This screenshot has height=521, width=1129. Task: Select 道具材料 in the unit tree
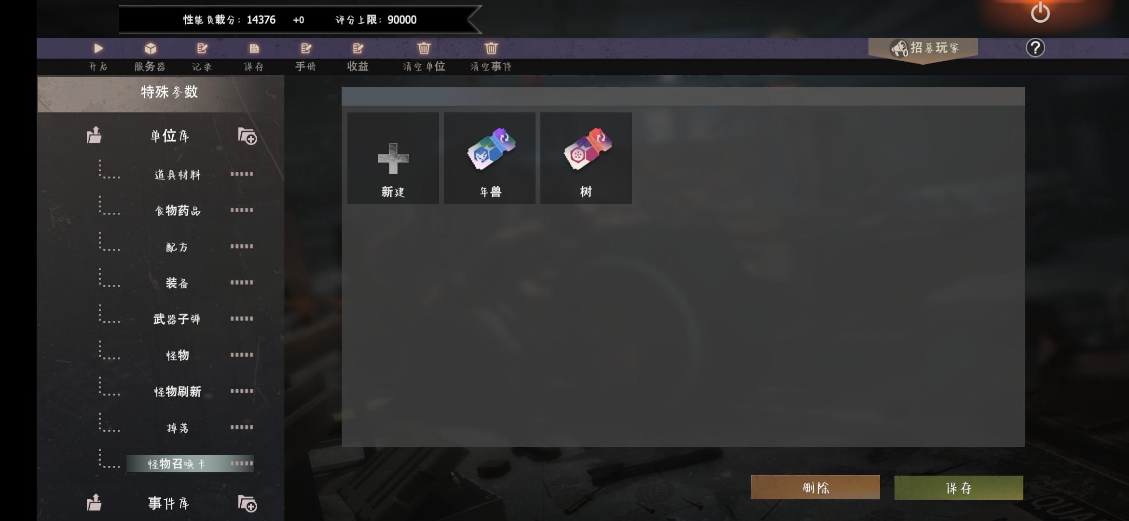pos(178,175)
